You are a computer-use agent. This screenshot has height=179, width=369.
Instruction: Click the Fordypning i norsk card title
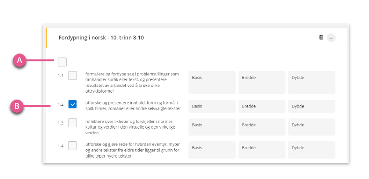pyautogui.click(x=101, y=38)
